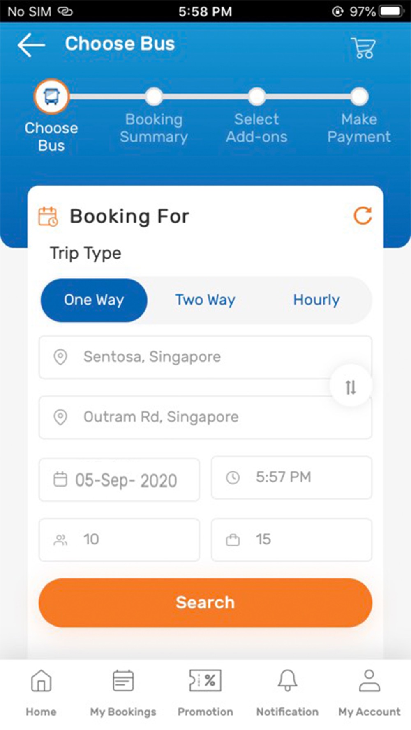The image size is (411, 730).
Task: Open date picker showing 05-Sep-2020
Action: 119,480
